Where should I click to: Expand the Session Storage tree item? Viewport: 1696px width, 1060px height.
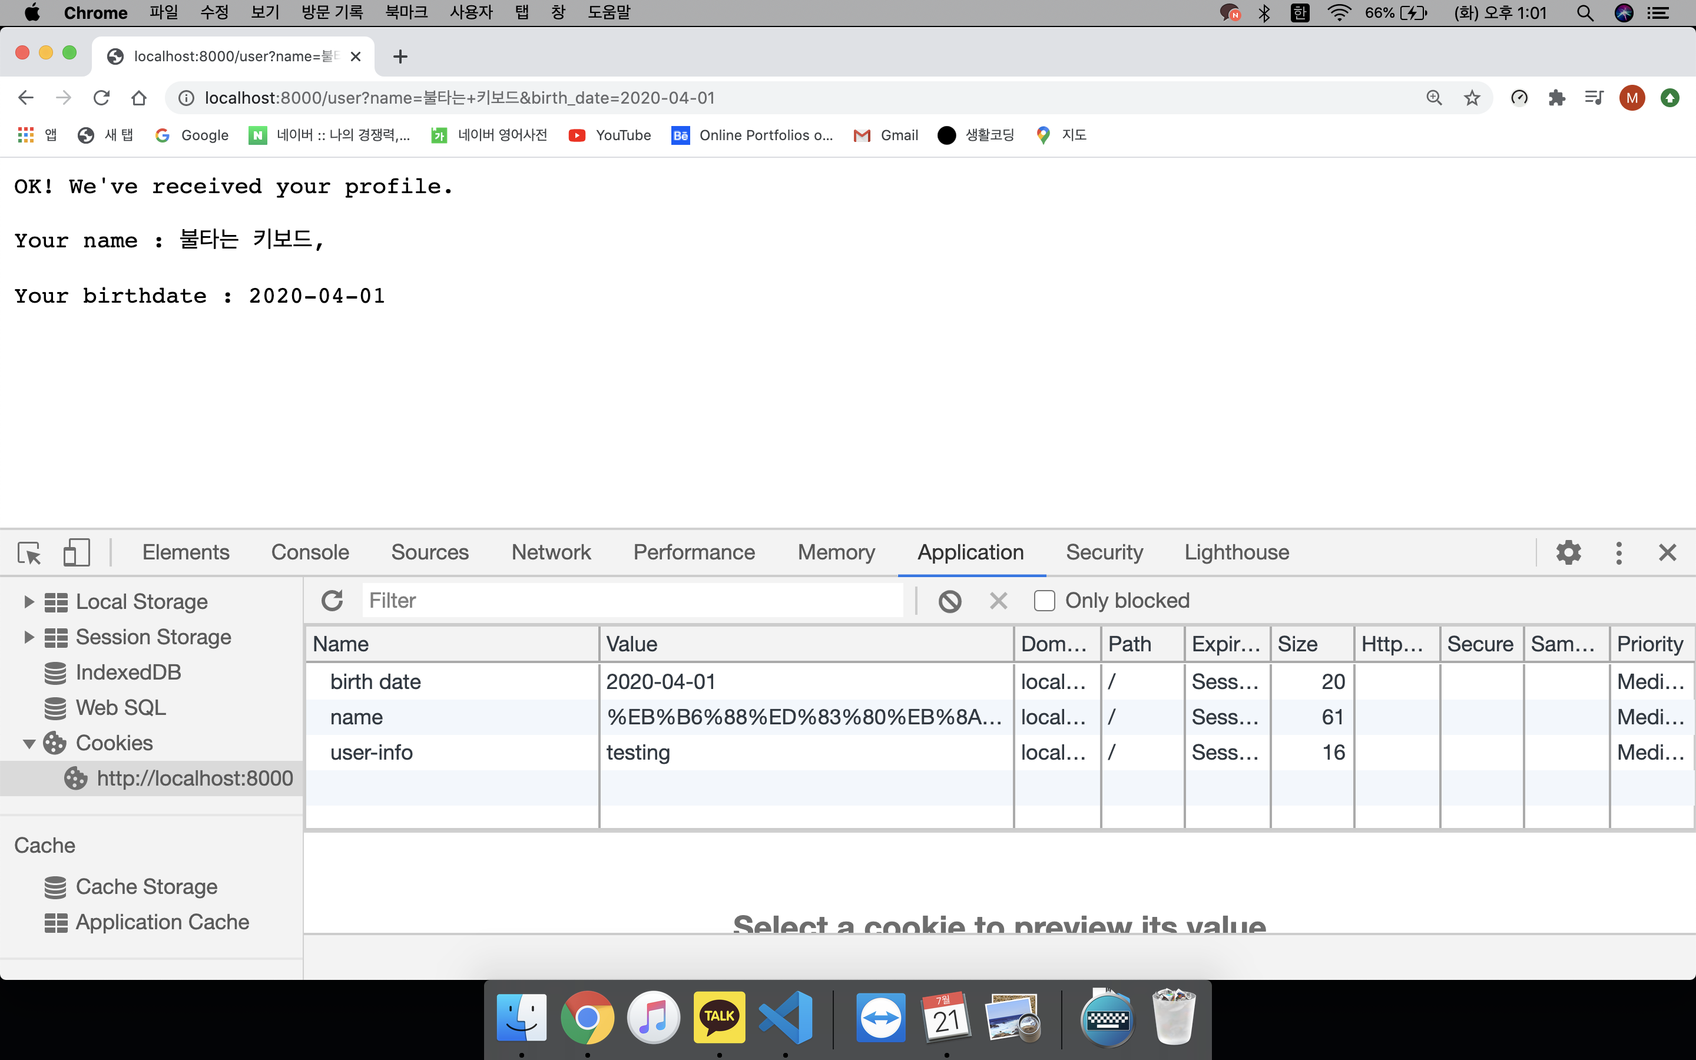pyautogui.click(x=29, y=637)
